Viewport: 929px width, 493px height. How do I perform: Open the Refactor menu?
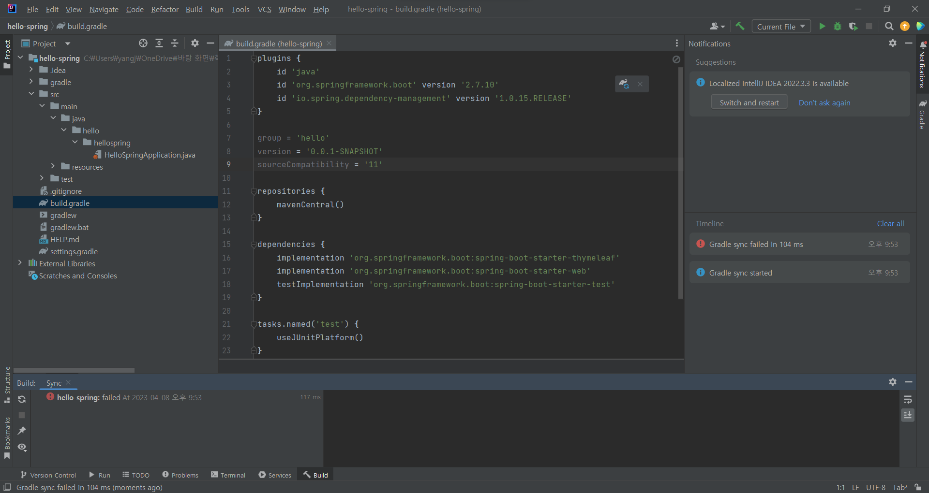click(165, 9)
